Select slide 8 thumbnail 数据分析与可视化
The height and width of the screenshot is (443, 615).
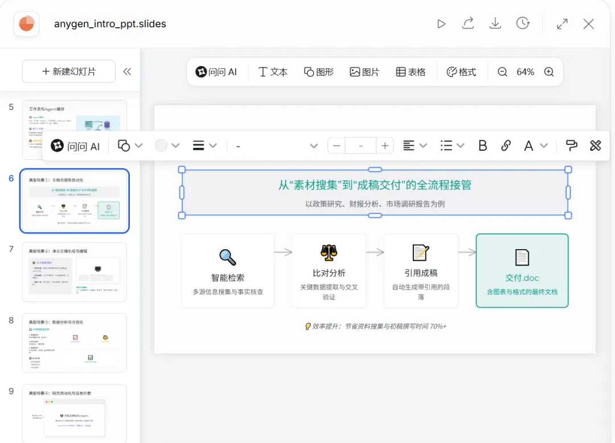click(x=75, y=343)
